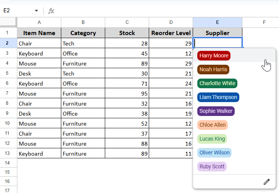Select Chloe Allen from the dropdown

click(212, 125)
